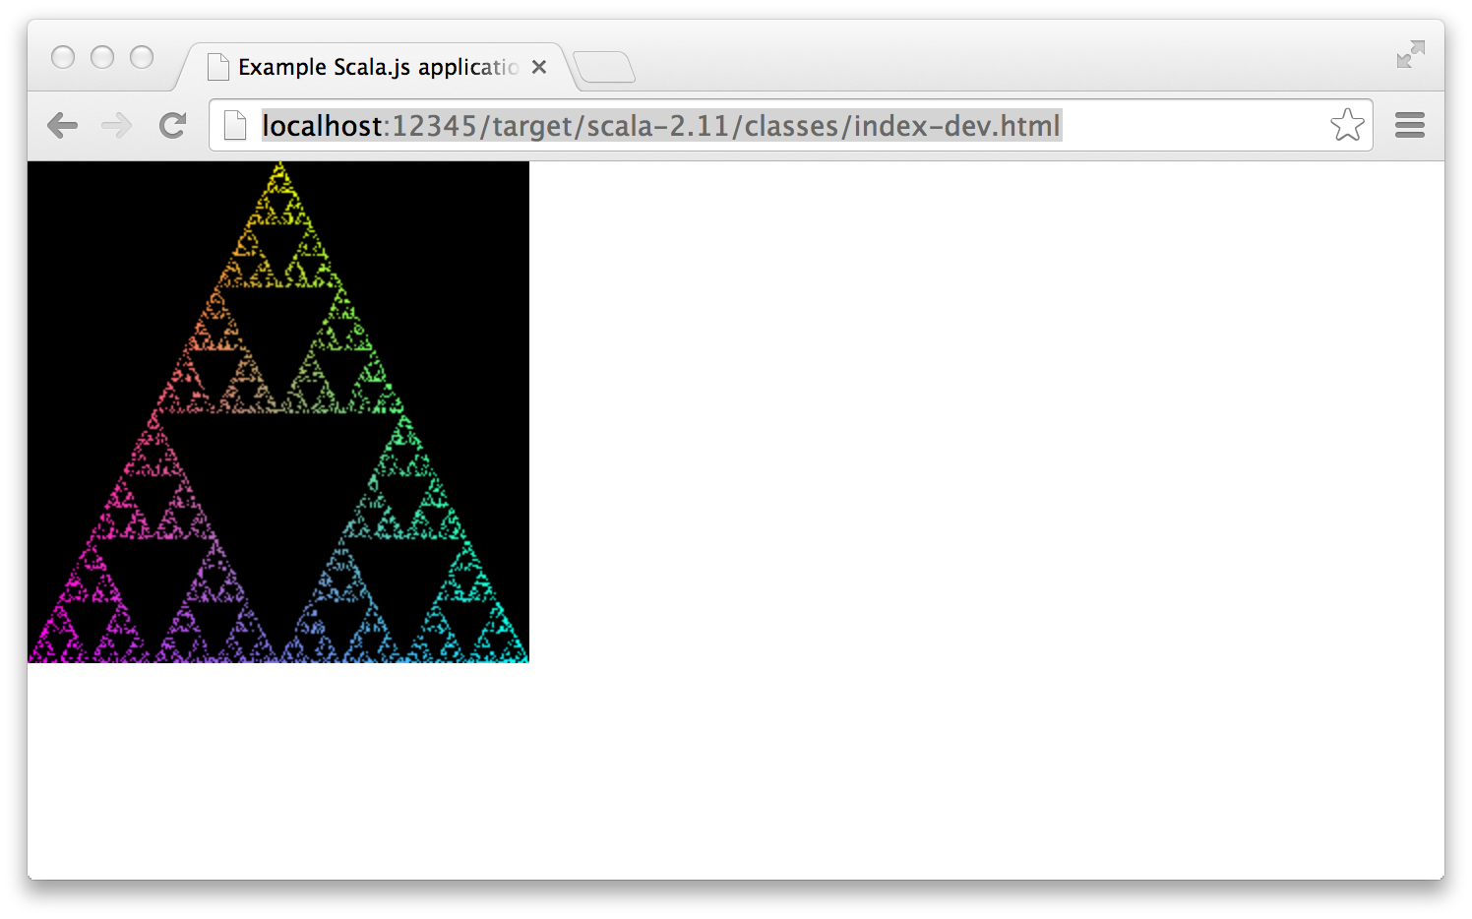Enter fullscreen using the top-right arrows icon

pyautogui.click(x=1410, y=54)
